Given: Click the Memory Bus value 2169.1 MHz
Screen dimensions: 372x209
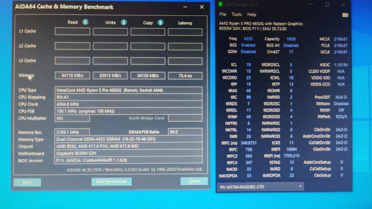Looking at the screenshot, I should click(72, 132).
